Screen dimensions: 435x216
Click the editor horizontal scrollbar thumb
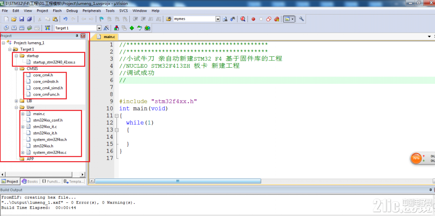pyautogui.click(x=178, y=181)
